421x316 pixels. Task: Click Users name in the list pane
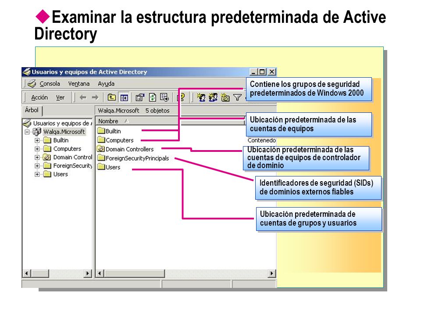point(113,167)
